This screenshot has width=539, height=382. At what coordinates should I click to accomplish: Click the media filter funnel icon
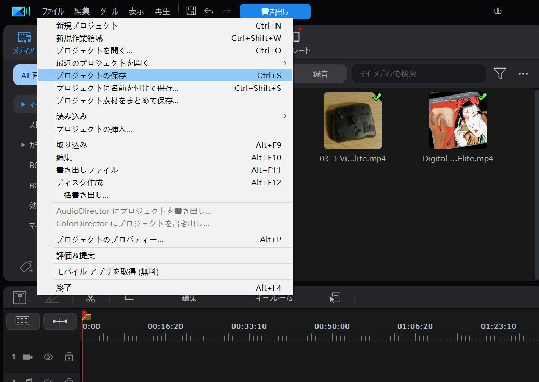coord(500,74)
